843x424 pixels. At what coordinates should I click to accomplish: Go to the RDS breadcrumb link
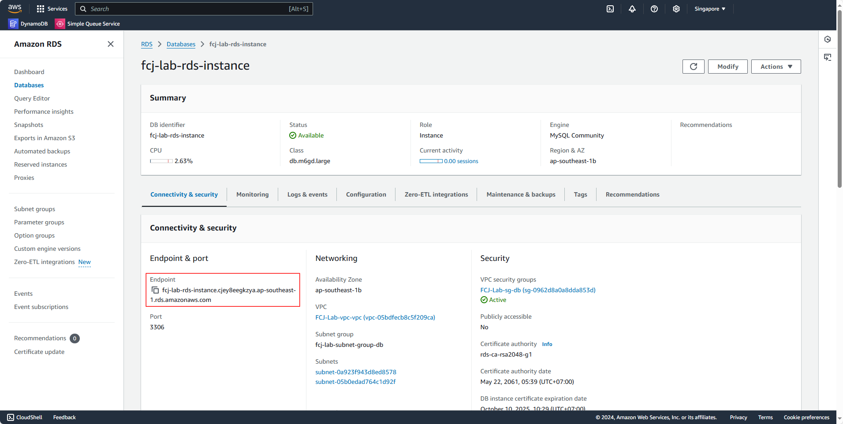point(147,44)
